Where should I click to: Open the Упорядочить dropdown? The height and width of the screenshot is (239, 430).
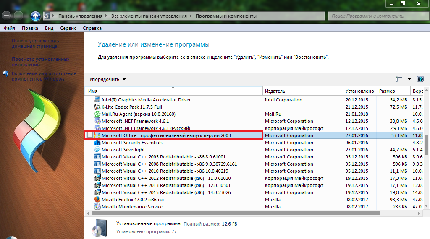(x=107, y=79)
